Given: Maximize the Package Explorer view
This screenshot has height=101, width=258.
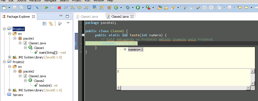Looking at the screenshot, I should pyautogui.click(x=67, y=16).
